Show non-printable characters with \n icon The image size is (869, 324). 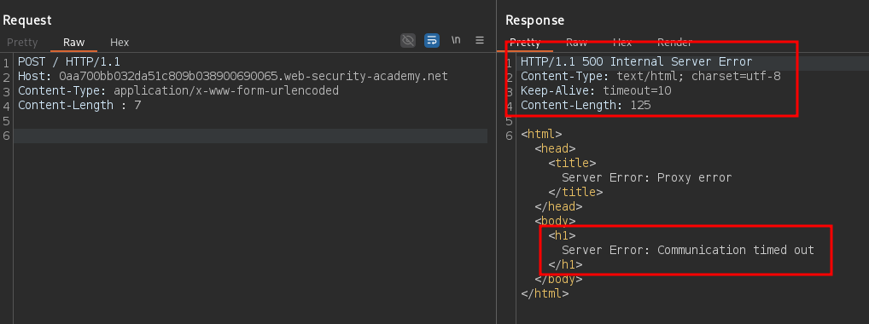click(456, 40)
